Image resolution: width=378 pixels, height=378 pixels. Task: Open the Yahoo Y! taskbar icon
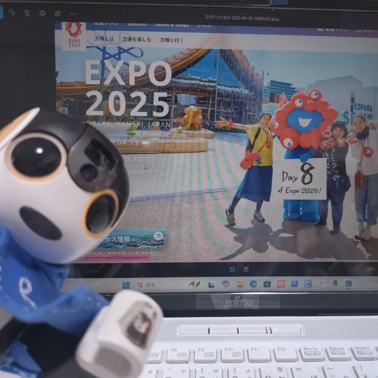(322, 283)
